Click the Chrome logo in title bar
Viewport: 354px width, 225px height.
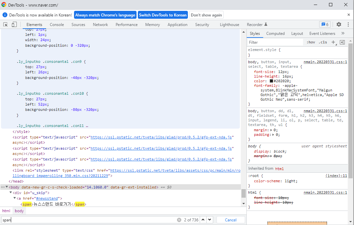tap(4, 5)
